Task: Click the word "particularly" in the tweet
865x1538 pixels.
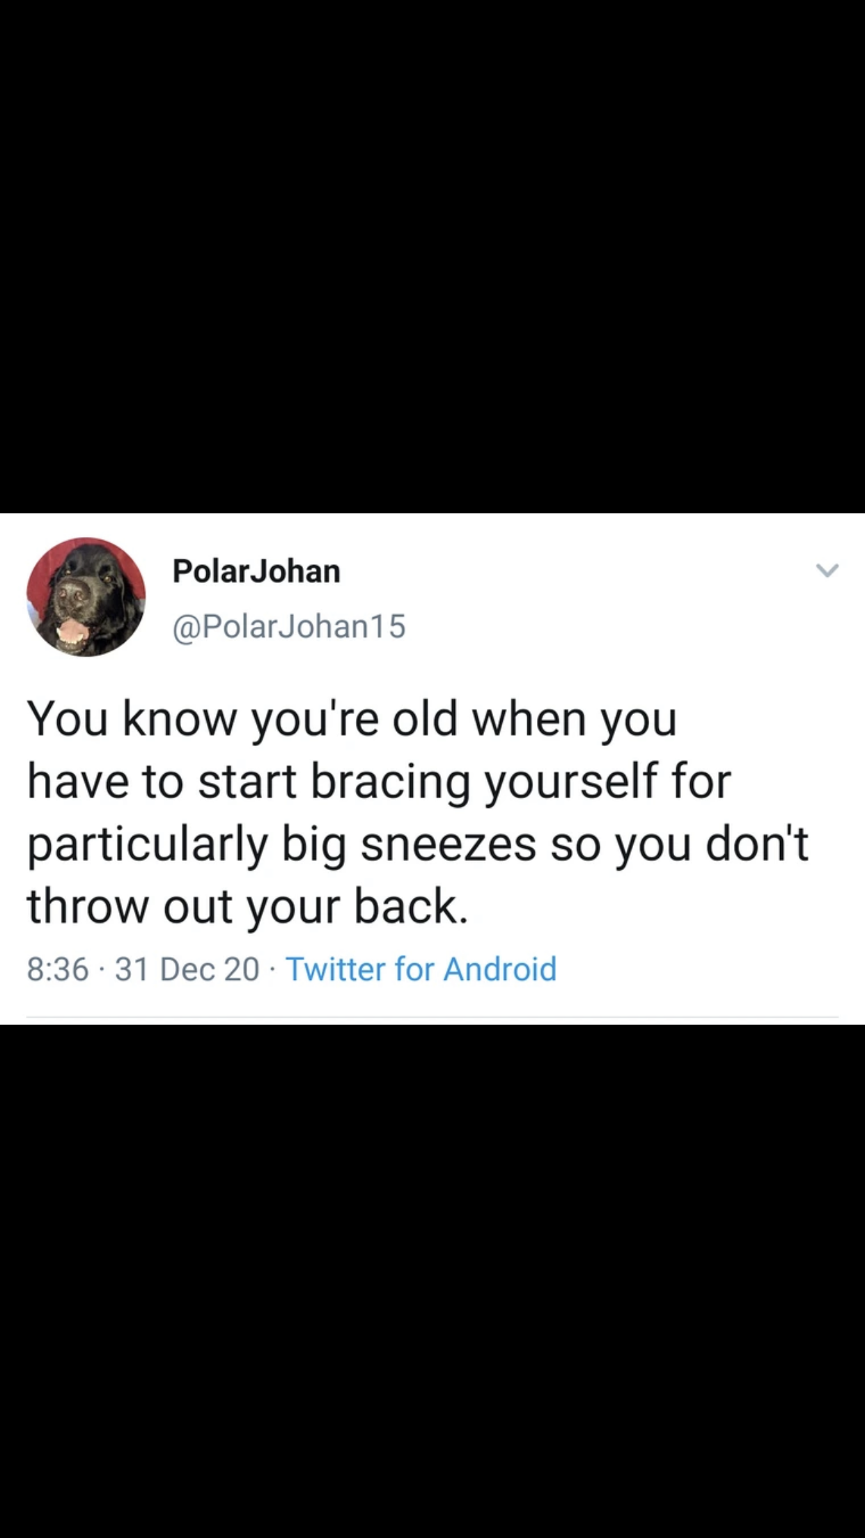Action: (x=148, y=844)
